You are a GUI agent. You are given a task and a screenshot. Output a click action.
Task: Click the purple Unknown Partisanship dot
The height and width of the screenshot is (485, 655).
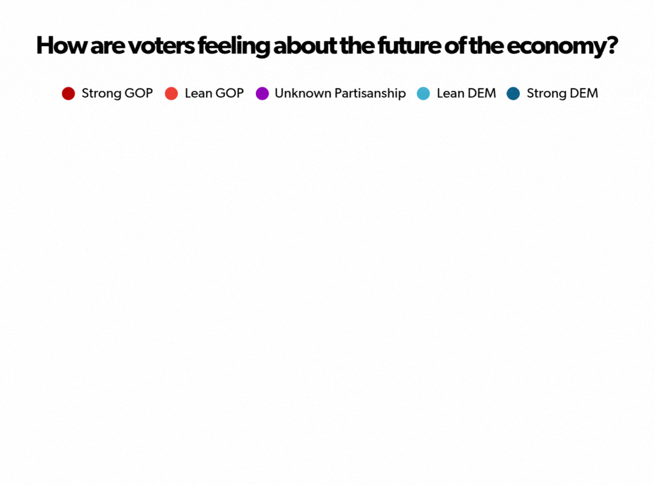pyautogui.click(x=262, y=93)
